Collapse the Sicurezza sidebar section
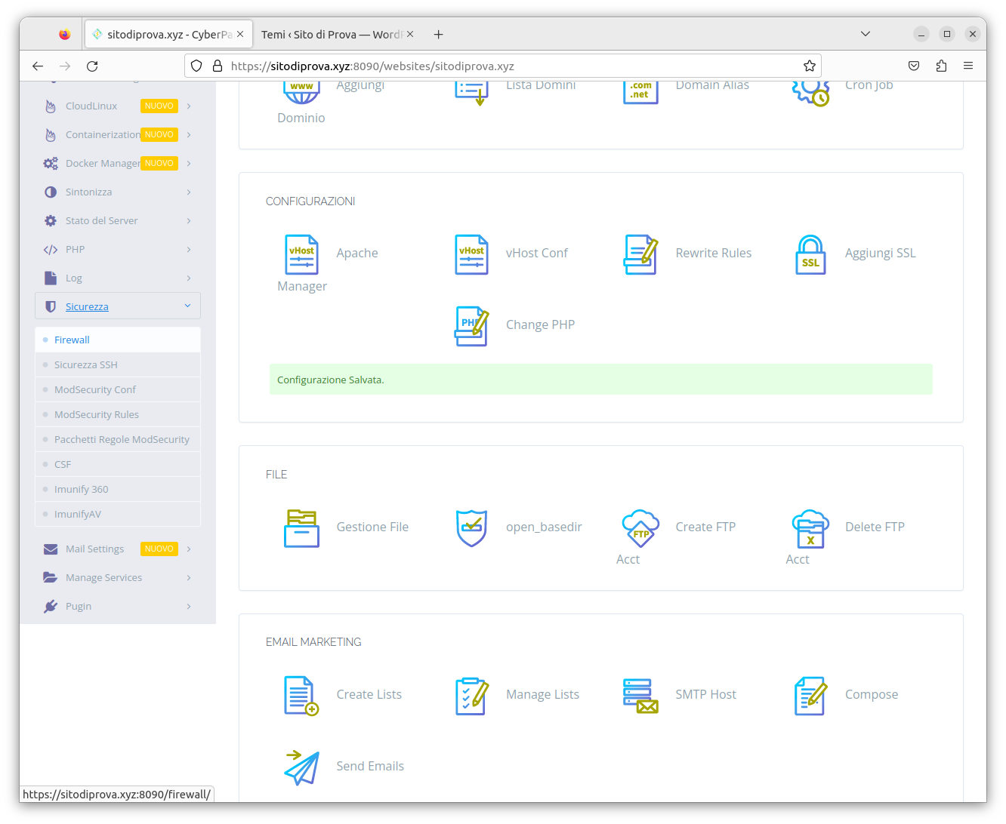 tap(118, 306)
